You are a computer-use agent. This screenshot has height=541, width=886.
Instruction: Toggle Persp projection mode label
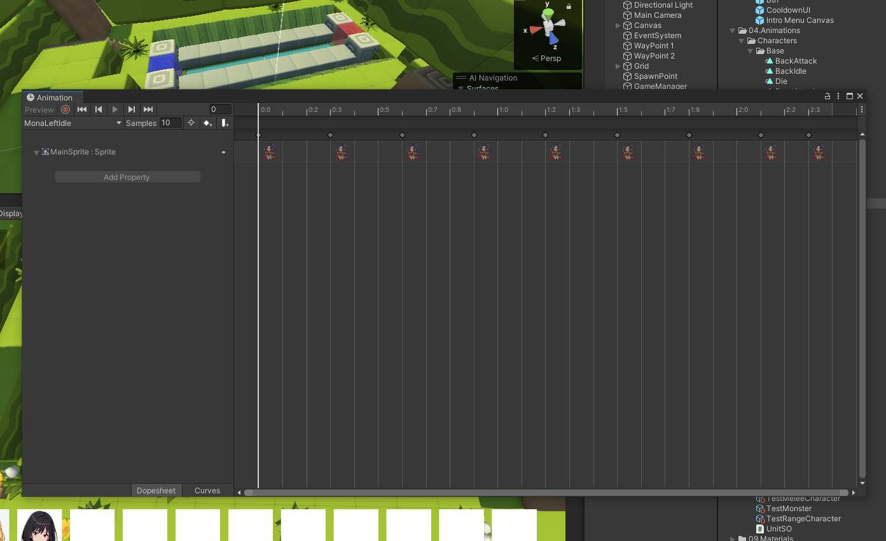click(x=546, y=58)
